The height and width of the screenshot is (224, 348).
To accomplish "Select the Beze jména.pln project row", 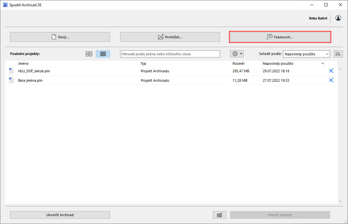I will [x=171, y=80].
